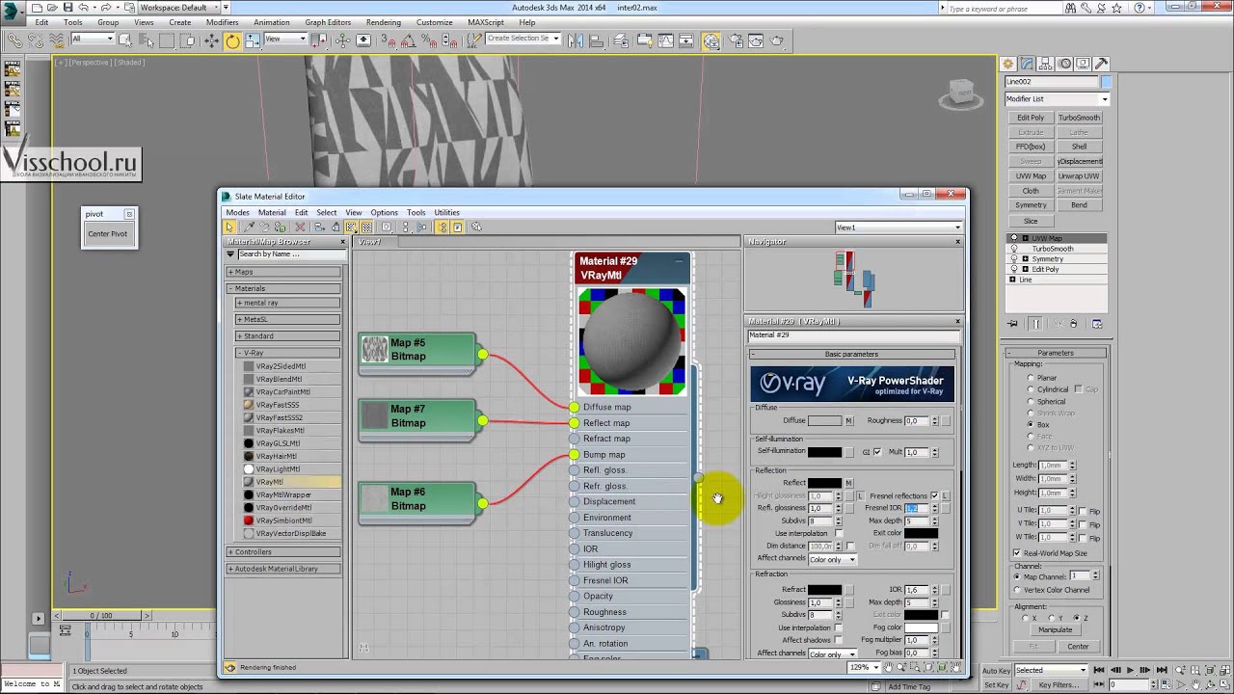Viewport: 1234px width, 694px height.
Task: Click the Unwrap UVW button
Action: 1079,176
